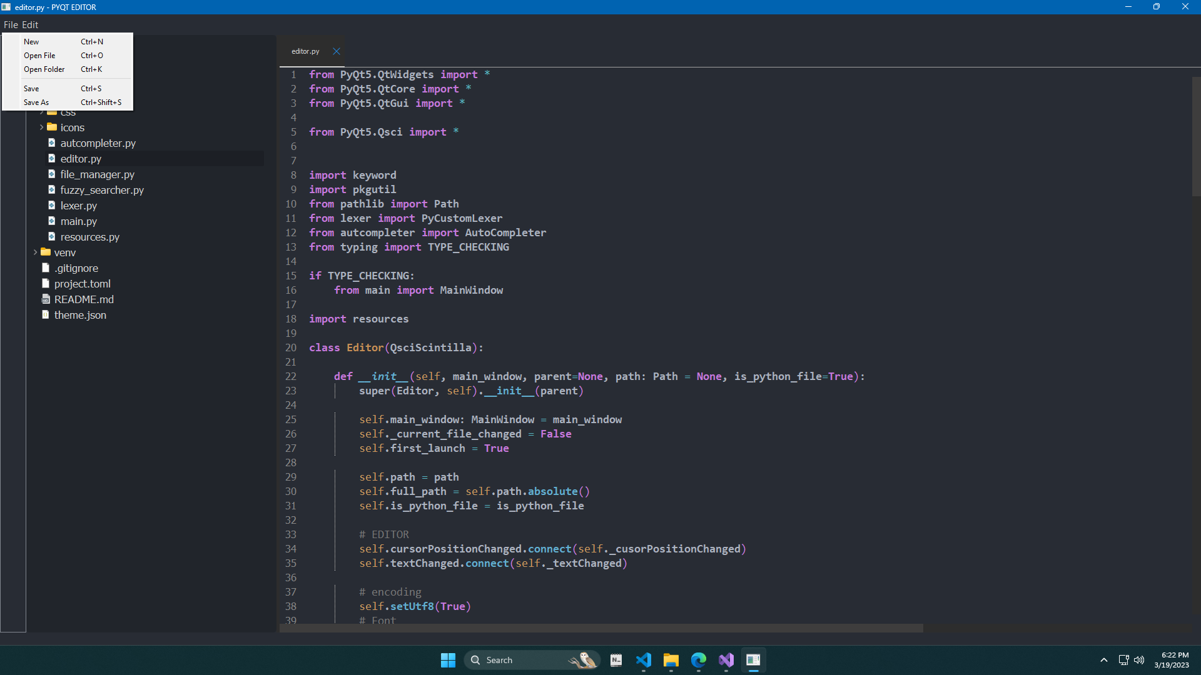This screenshot has width=1201, height=675.
Task: Click the '# EDITOR' comment line
Action: 384,535
